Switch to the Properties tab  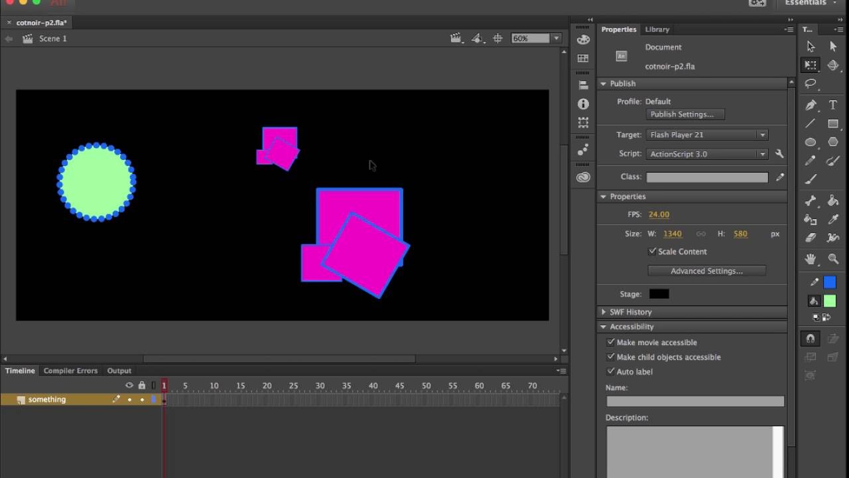pyautogui.click(x=618, y=29)
